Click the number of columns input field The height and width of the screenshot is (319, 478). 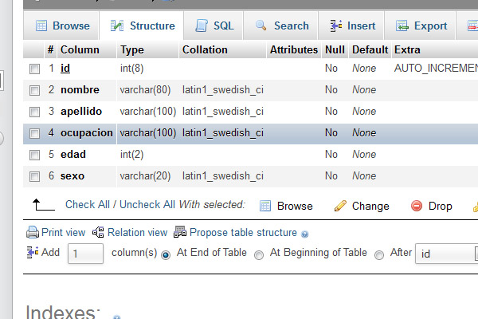point(85,254)
